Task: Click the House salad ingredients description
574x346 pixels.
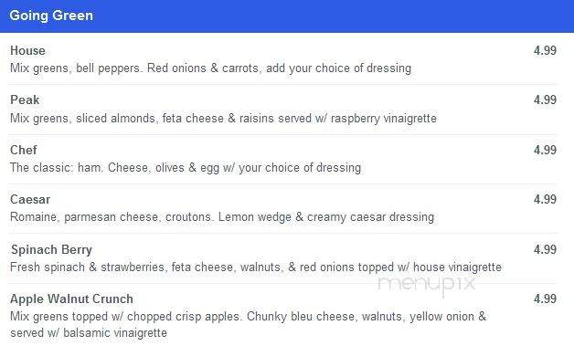Action: point(210,68)
